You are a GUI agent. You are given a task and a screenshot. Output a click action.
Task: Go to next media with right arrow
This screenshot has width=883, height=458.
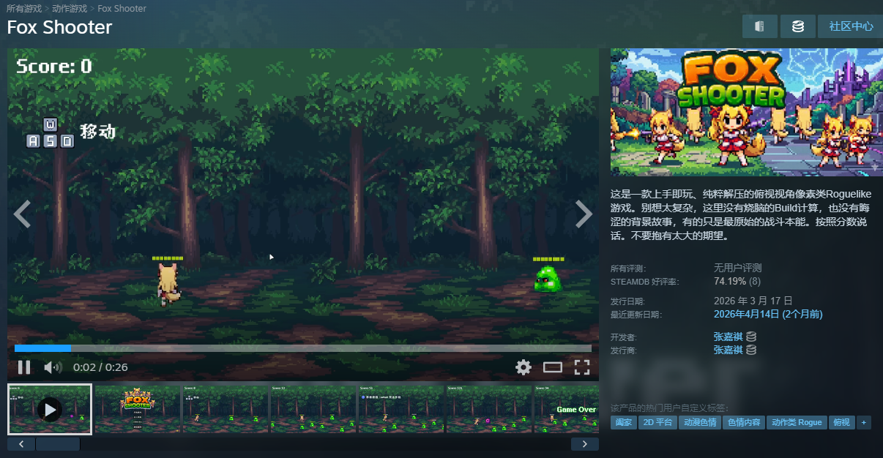tap(584, 214)
